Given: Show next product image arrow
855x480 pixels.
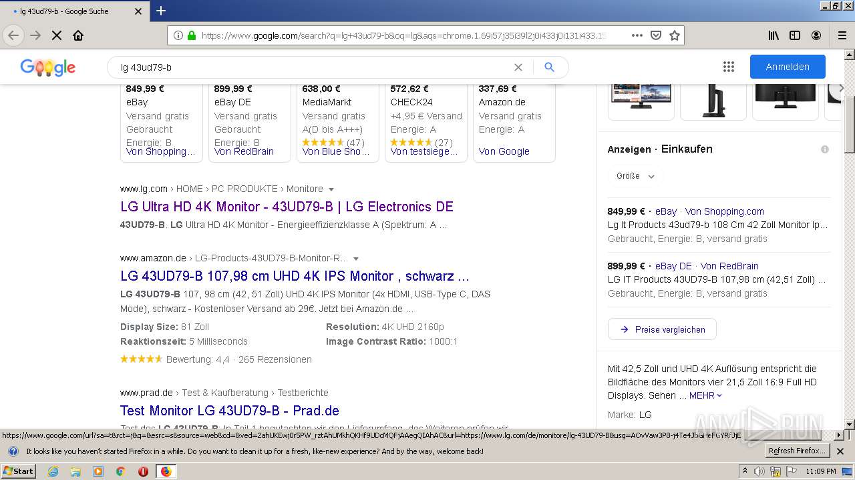Looking at the screenshot, I should pos(841,88).
